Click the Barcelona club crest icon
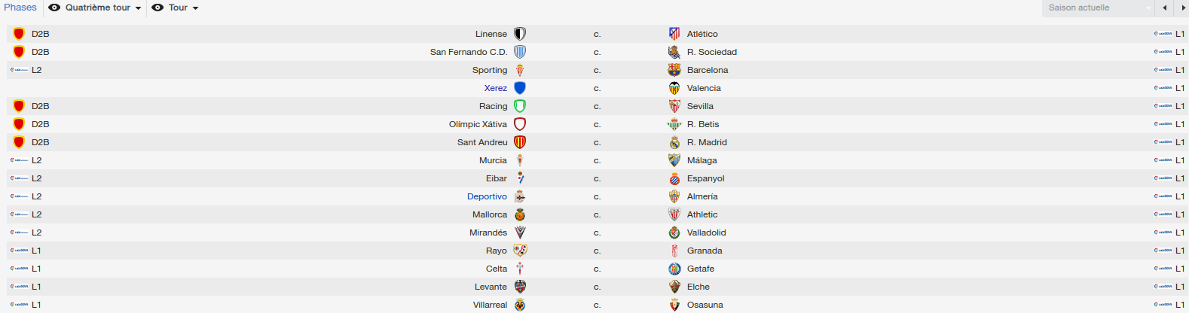1189x313 pixels. [674, 70]
